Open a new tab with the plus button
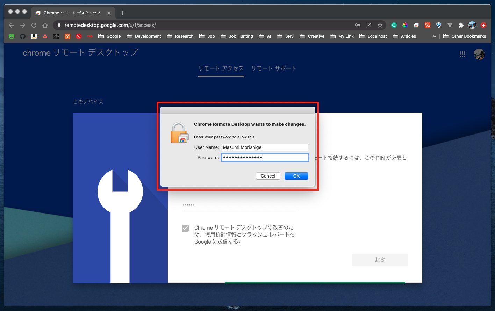 point(122,13)
